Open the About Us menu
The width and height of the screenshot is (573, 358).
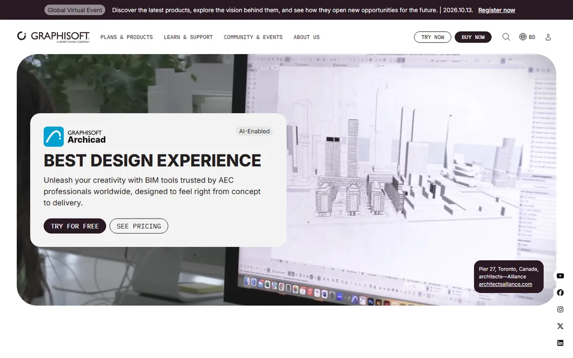click(x=306, y=37)
